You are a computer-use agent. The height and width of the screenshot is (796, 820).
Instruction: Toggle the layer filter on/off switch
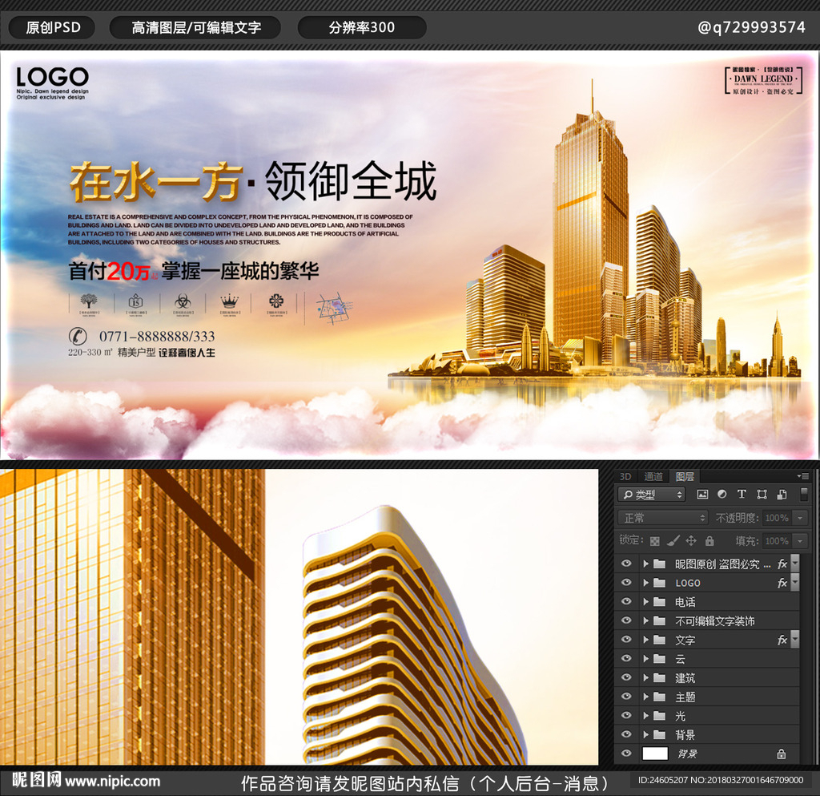(x=804, y=494)
